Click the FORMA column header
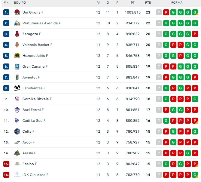The height and width of the screenshot is (182, 201). tap(177, 2)
